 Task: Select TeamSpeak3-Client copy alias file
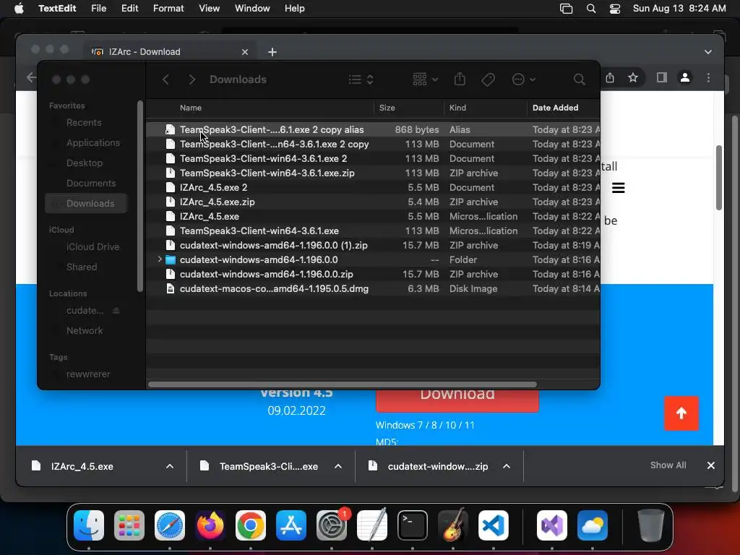(x=373, y=129)
